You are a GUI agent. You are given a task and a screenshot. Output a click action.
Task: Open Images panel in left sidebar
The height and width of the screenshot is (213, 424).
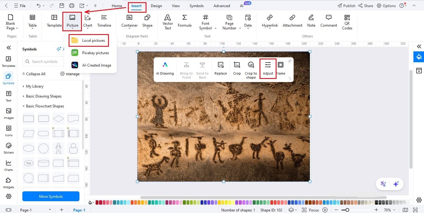tap(9, 114)
